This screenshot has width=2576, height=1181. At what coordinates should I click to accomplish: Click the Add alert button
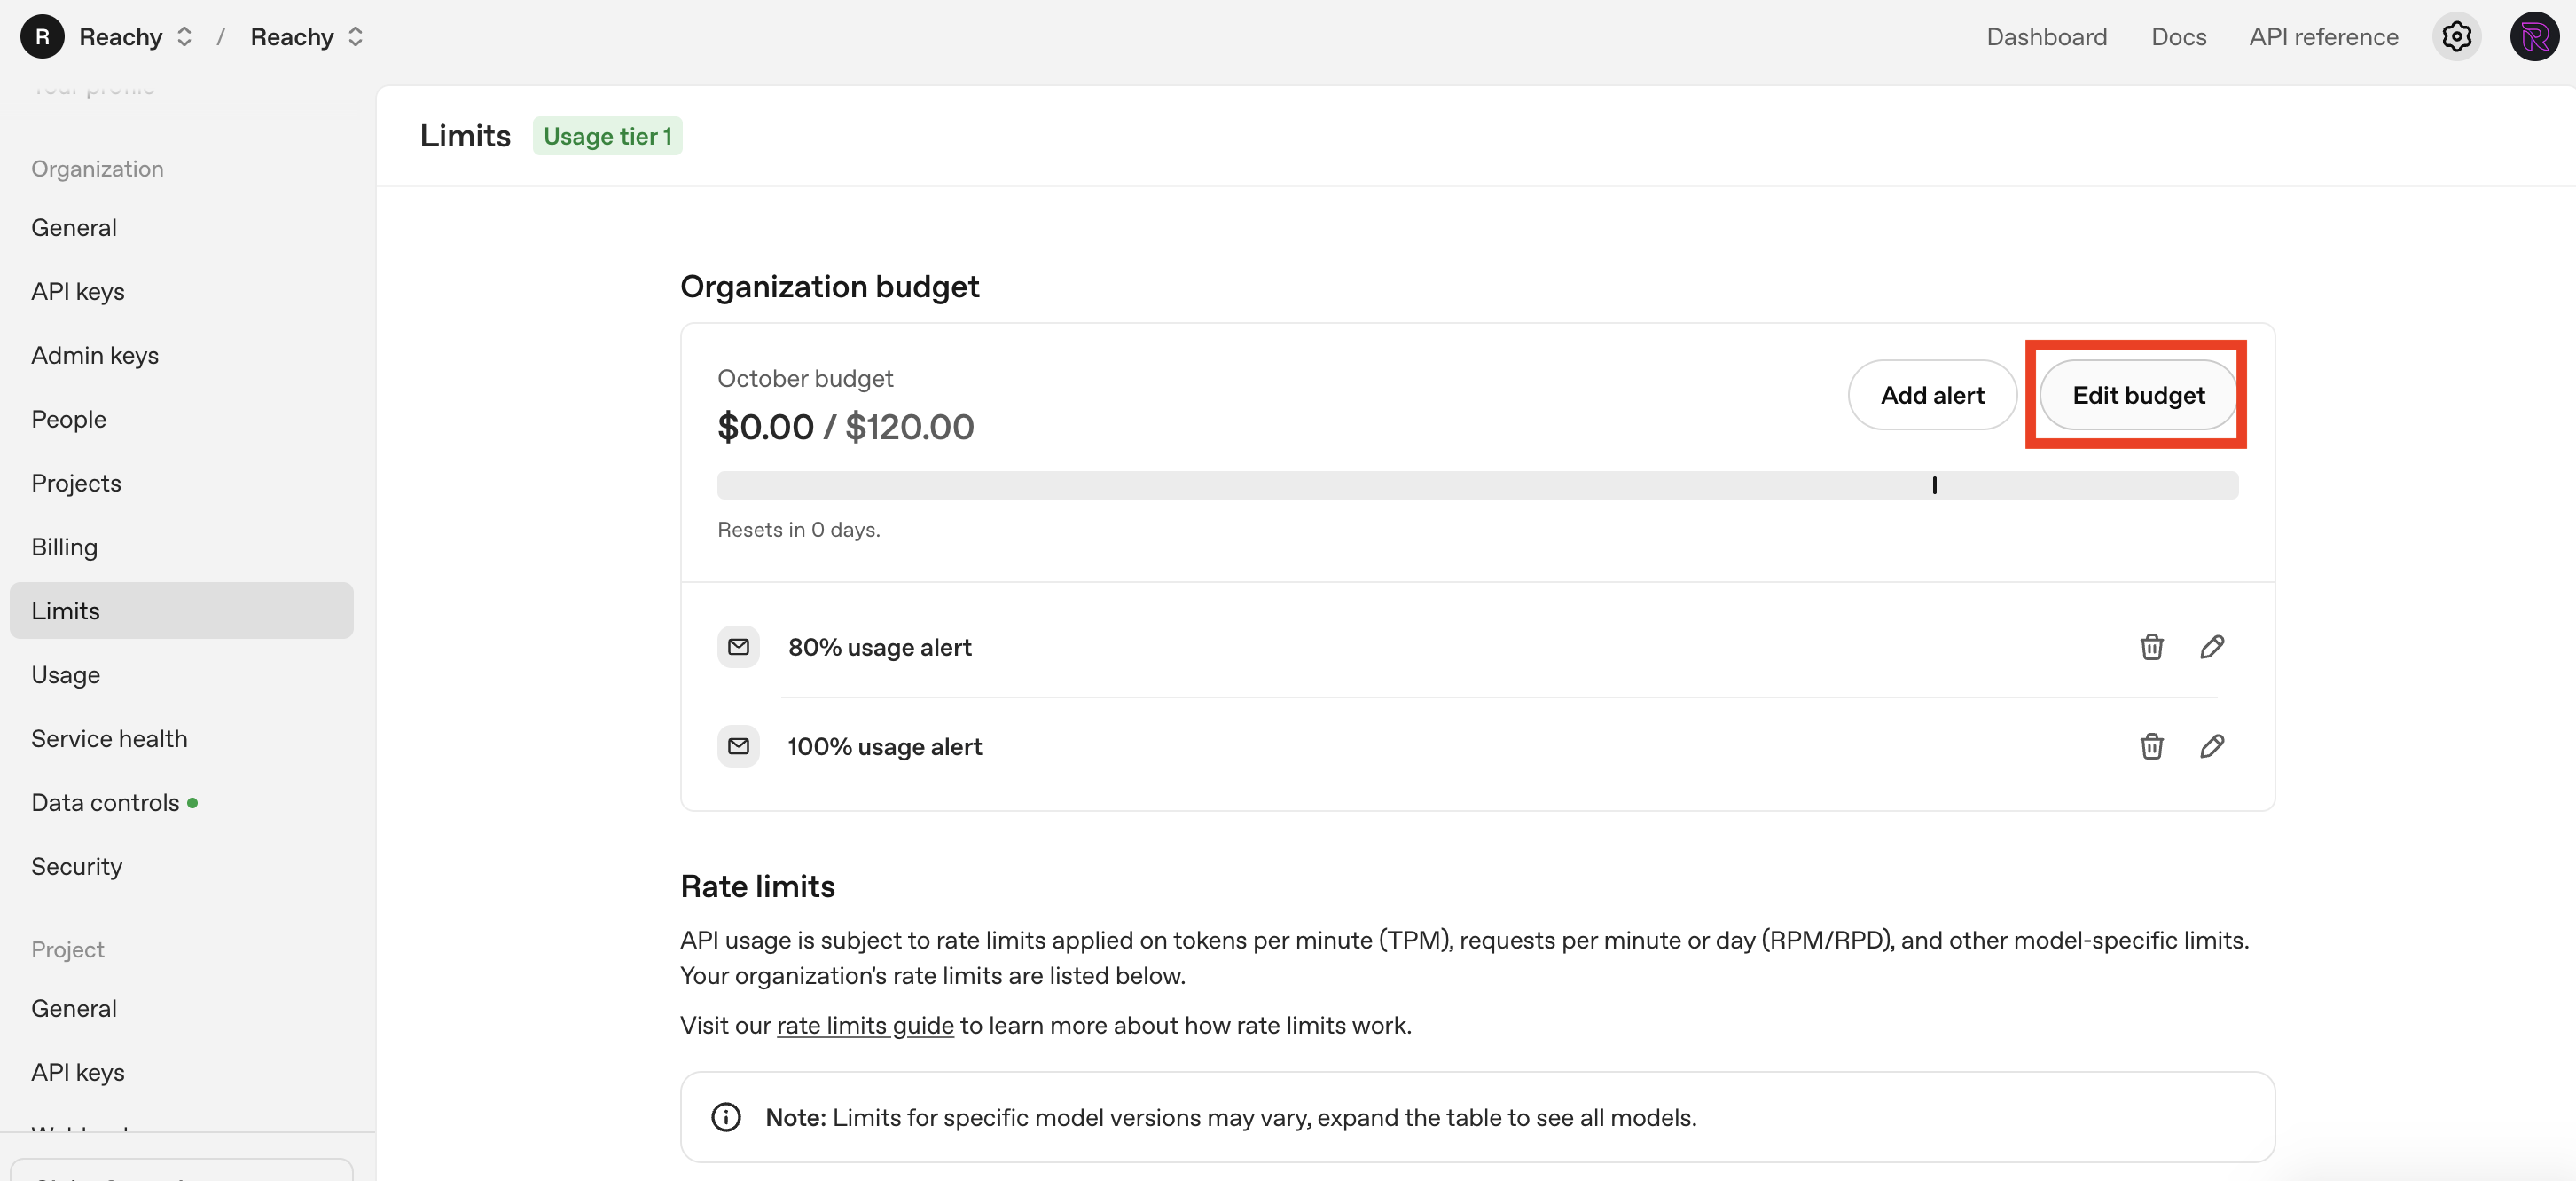tap(1931, 396)
